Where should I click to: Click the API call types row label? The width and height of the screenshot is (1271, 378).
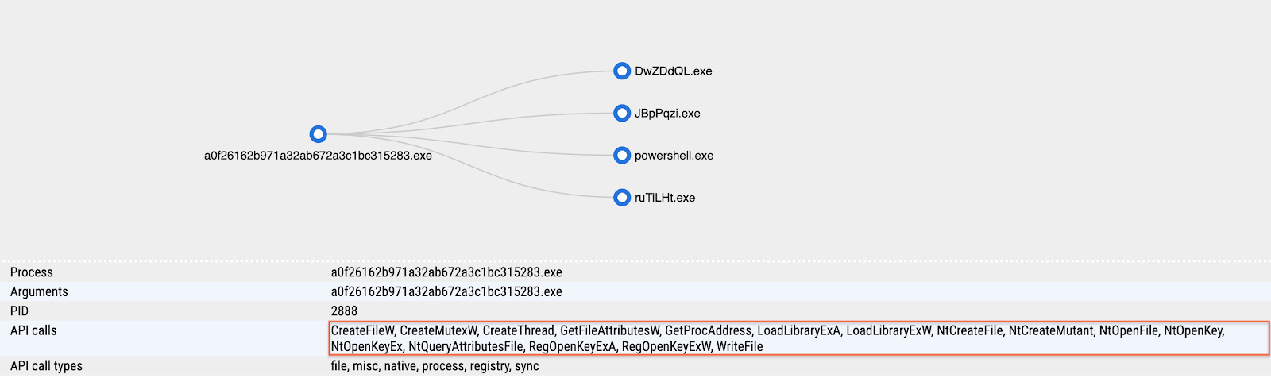click(x=46, y=366)
